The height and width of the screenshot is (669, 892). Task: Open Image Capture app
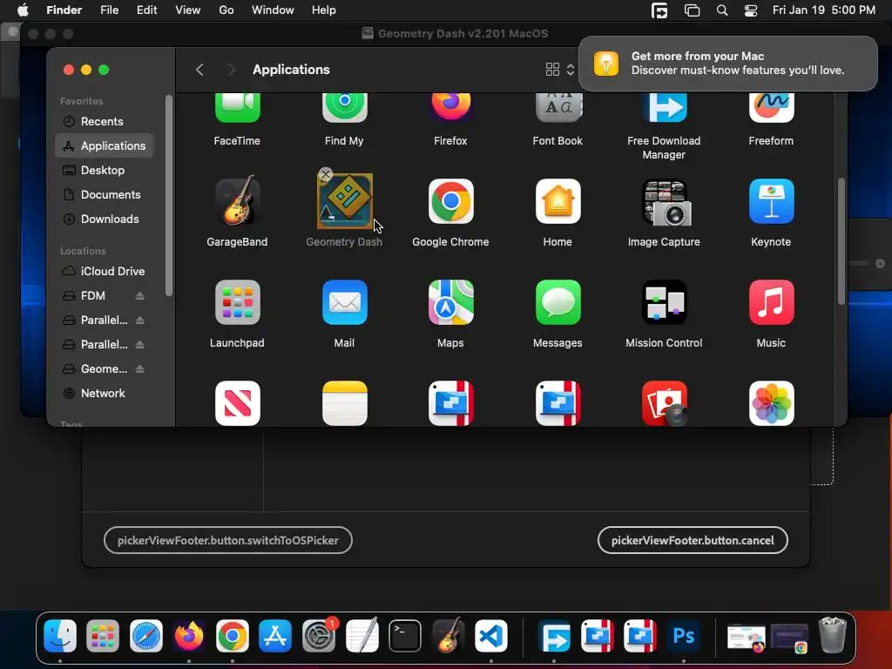[665, 202]
